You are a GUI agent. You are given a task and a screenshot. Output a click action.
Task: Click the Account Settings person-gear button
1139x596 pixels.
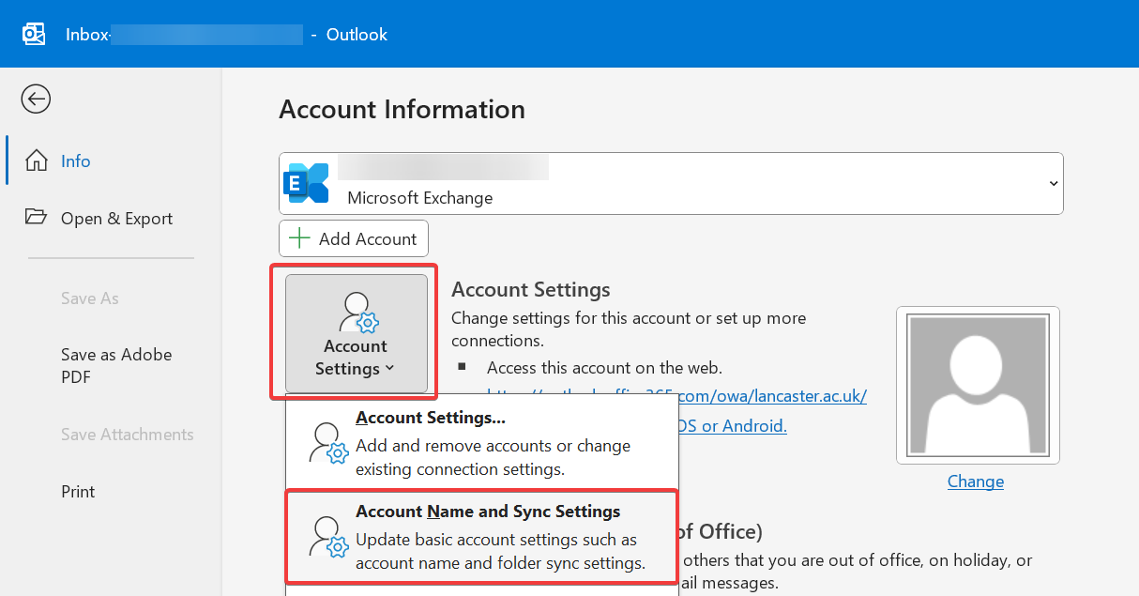pos(356,333)
